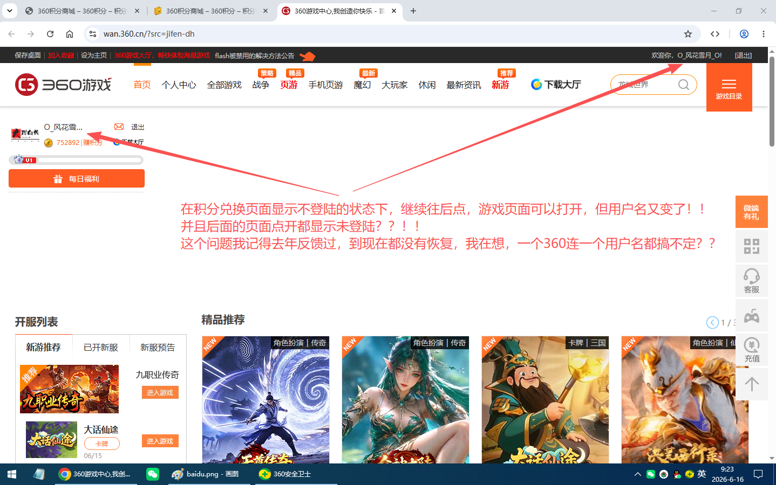776x485 pixels.
Task: Switch to the second 360积分商城 tab
Action: click(211, 11)
